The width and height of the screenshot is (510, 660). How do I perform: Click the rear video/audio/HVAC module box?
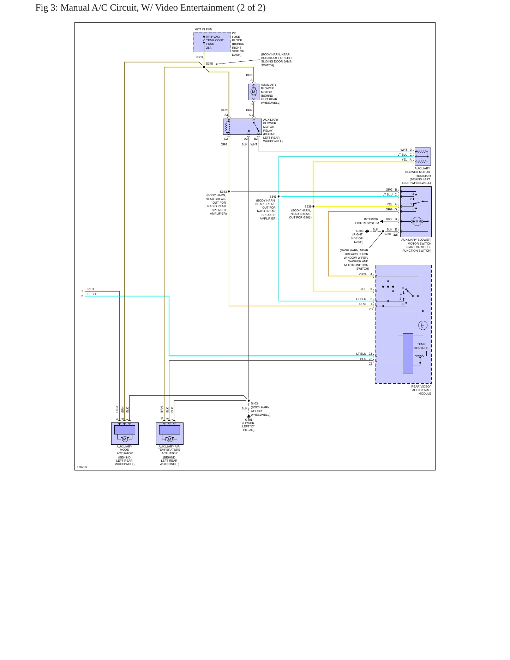(403, 324)
